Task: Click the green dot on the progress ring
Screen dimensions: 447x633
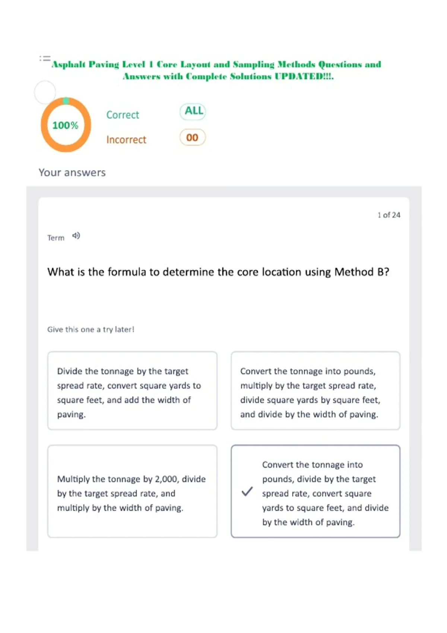Action: pos(66,101)
